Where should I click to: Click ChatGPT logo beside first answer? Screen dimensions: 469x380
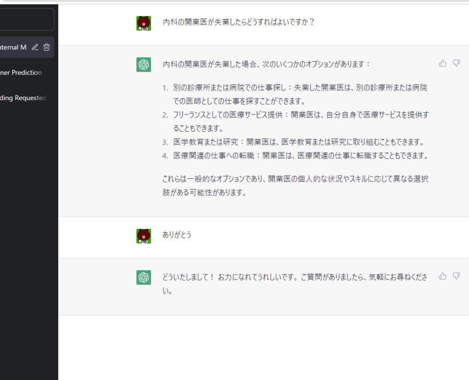[x=144, y=64]
